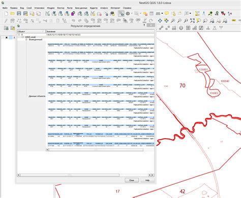Click the Redo arrow icon

click(80, 21)
